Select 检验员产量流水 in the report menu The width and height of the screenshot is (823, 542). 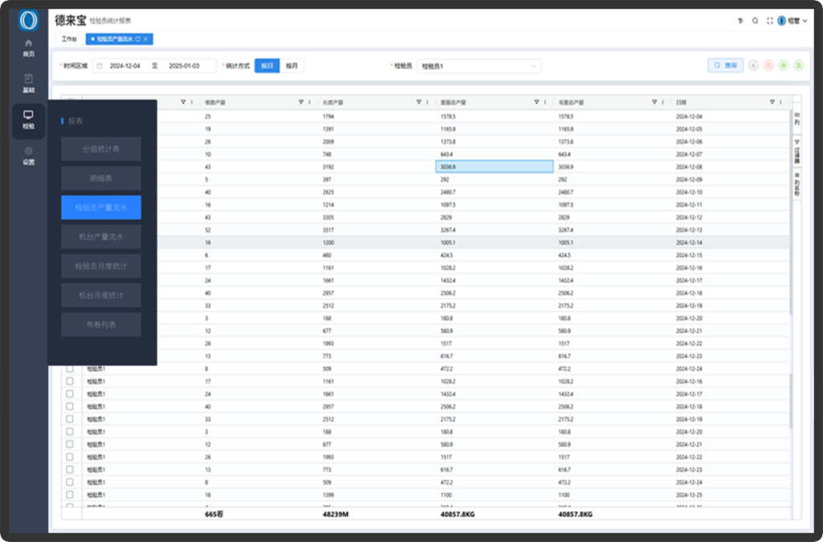100,208
